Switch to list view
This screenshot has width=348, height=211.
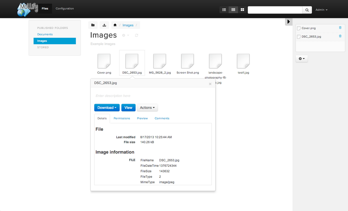click(x=224, y=10)
